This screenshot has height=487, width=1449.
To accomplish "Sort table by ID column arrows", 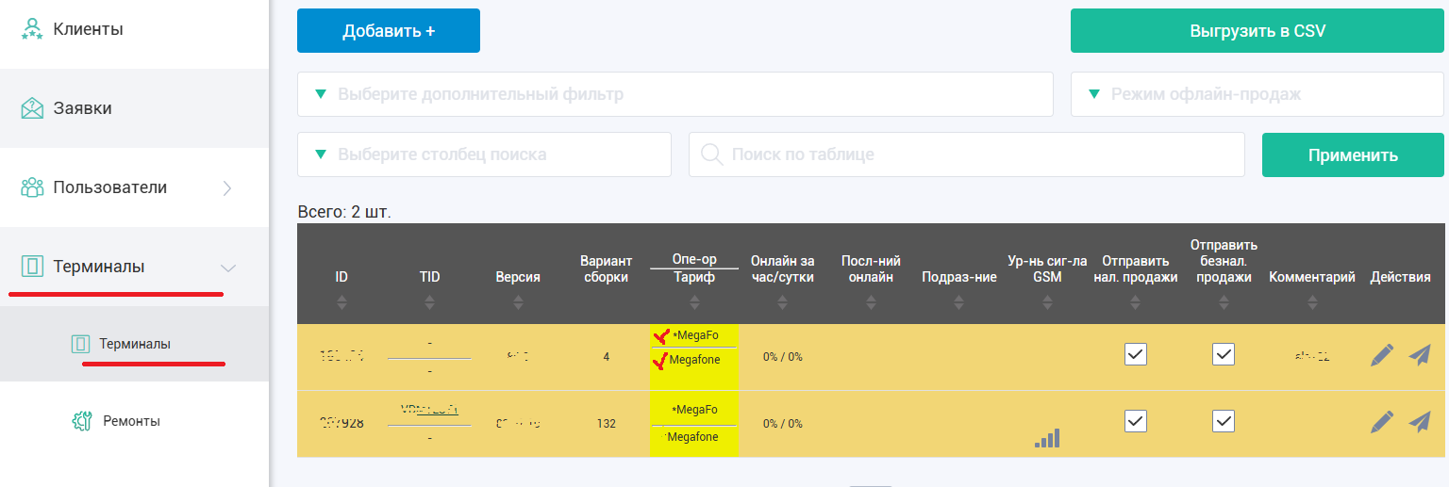I will (341, 302).
